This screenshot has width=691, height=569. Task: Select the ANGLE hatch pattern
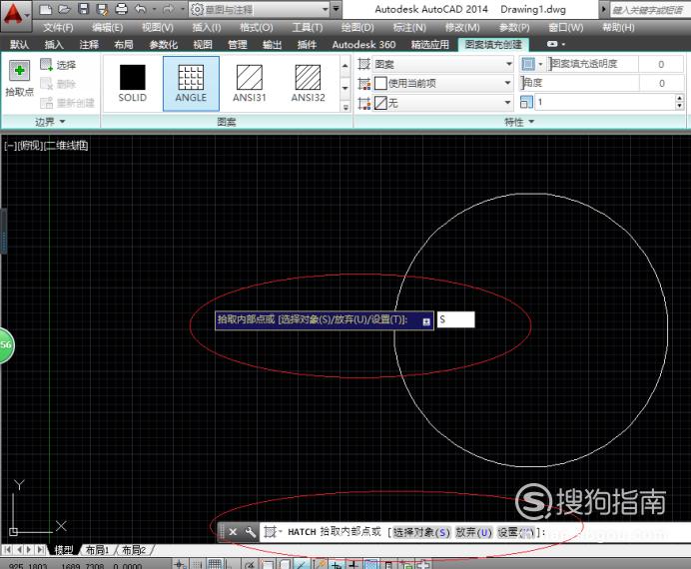[x=191, y=84]
